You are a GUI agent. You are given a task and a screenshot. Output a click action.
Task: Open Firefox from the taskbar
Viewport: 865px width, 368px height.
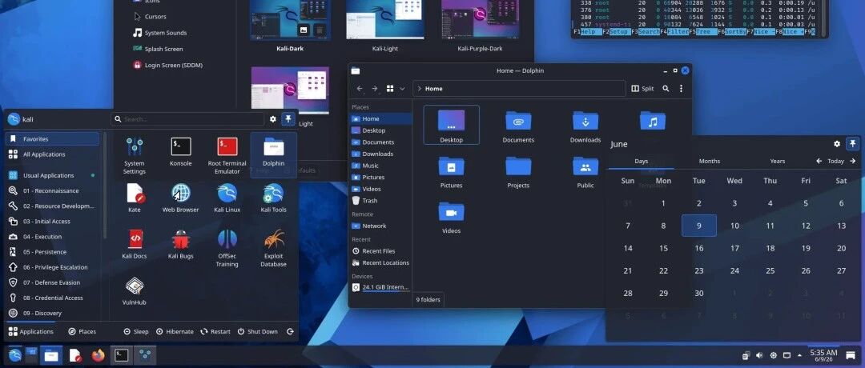tap(99, 354)
